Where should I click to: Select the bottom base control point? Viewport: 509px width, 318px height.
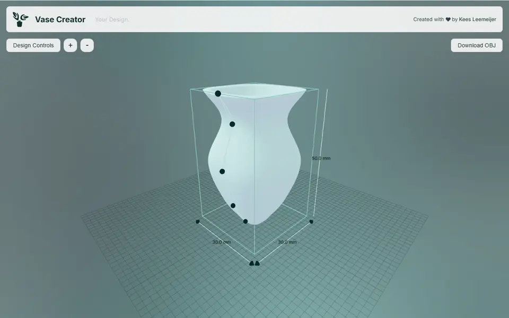coord(245,222)
